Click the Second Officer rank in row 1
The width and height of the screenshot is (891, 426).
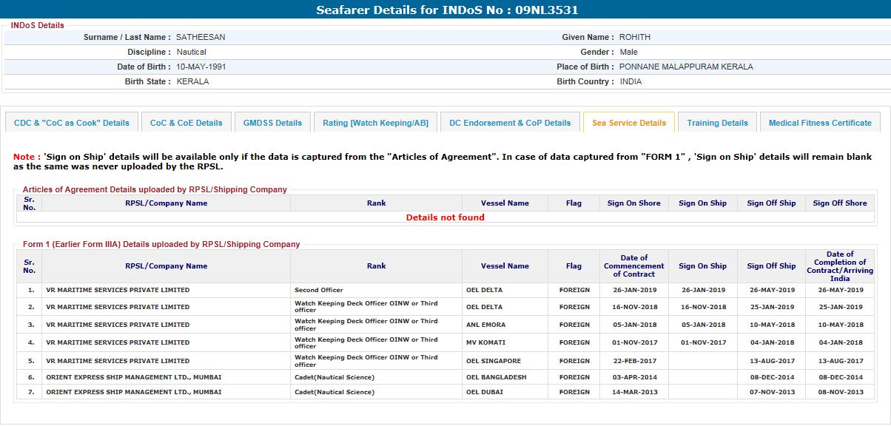pyautogui.click(x=319, y=290)
